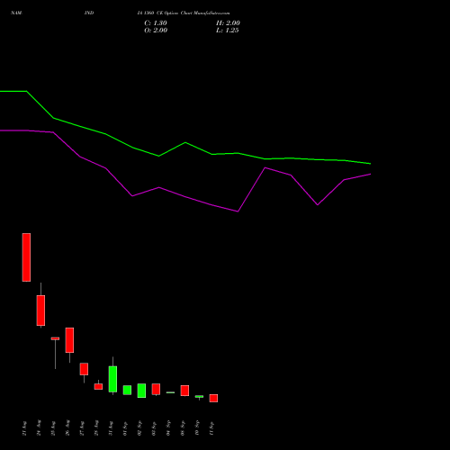The width and height of the screenshot is (450, 450).
Task: Select the 31 Aug date label
Action: [x=111, y=428]
